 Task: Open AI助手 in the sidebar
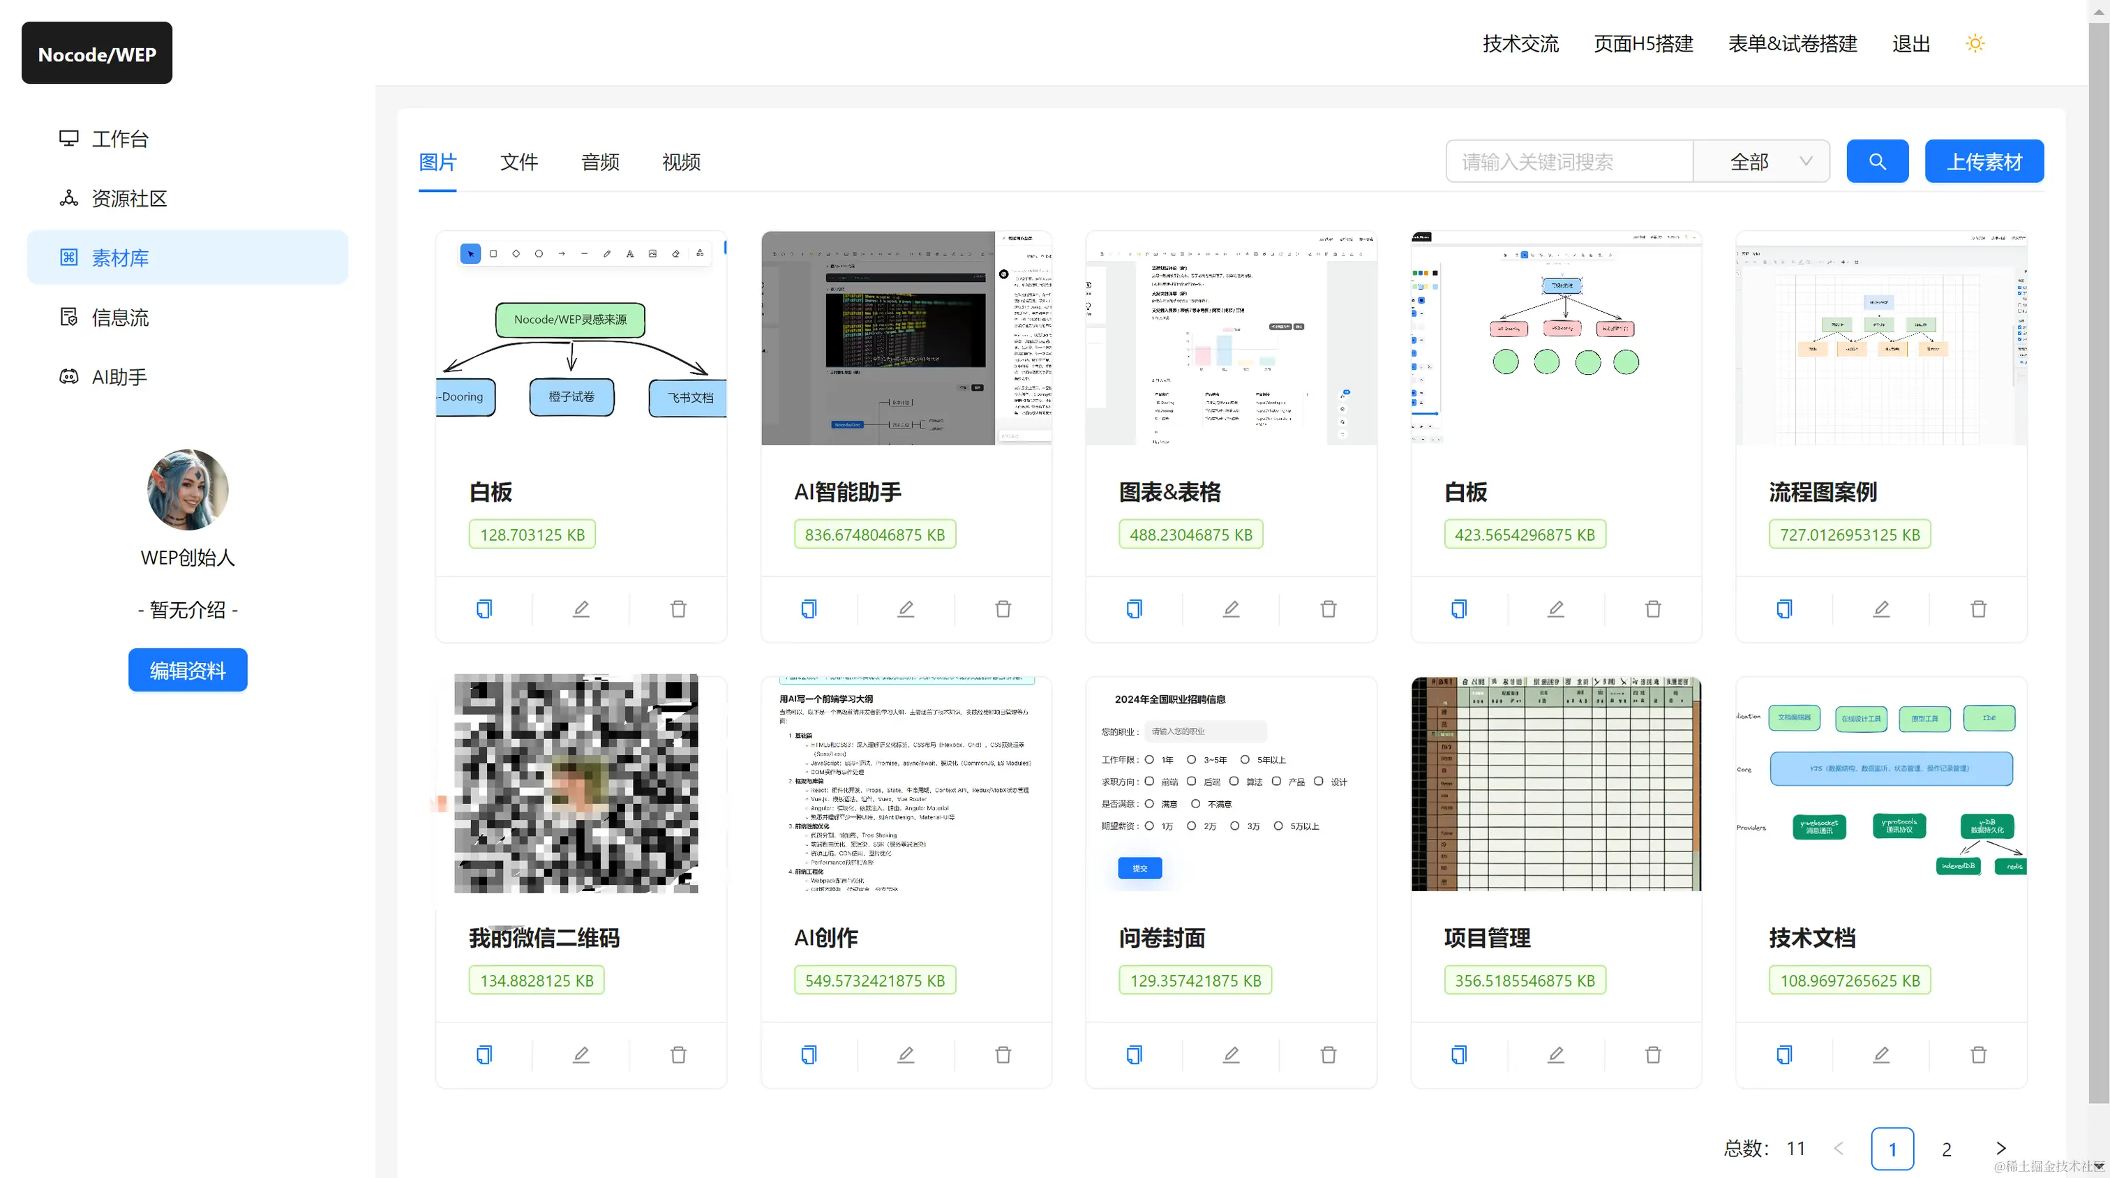point(188,377)
